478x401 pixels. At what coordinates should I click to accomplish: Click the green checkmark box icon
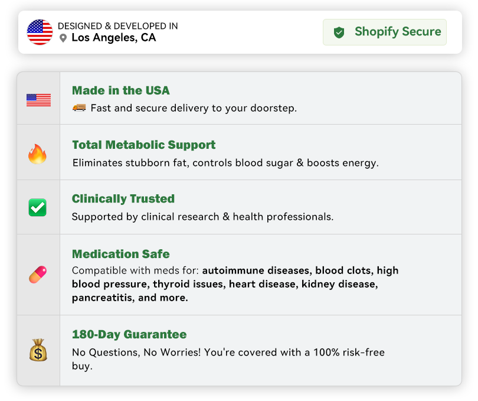(38, 207)
